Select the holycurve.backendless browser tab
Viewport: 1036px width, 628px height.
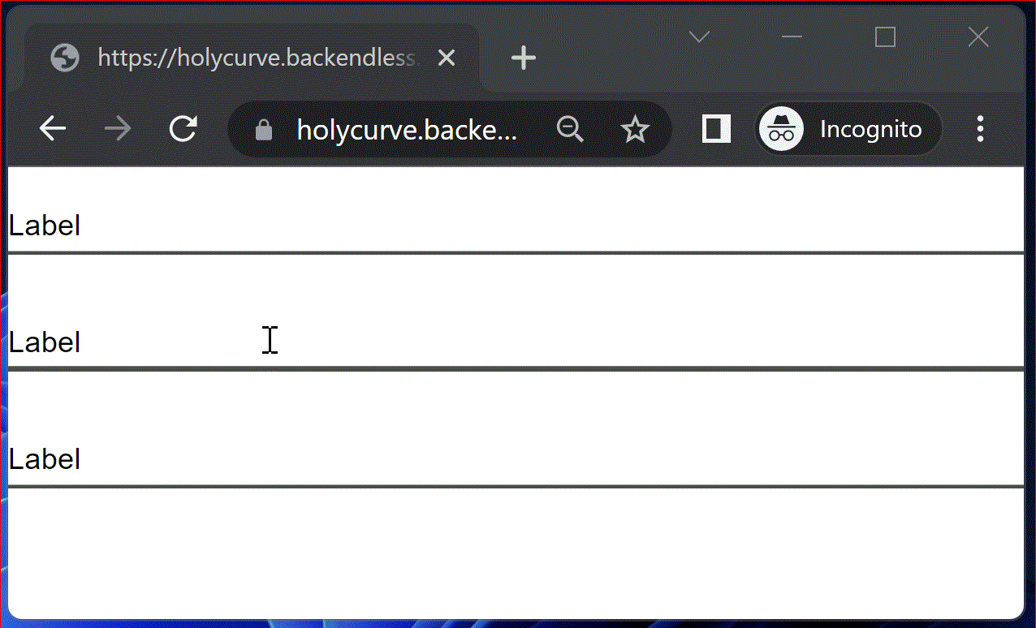pyautogui.click(x=244, y=57)
